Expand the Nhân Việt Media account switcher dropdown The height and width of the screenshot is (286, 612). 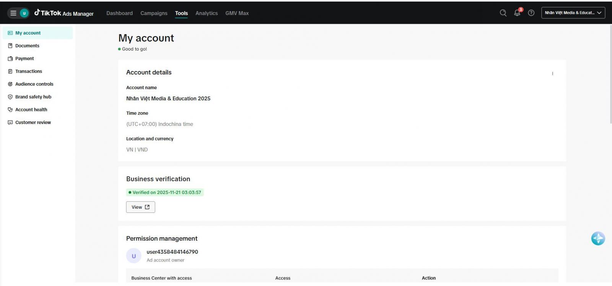573,13
